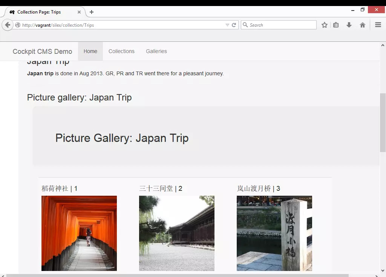386x277 pixels.
Task: Open the Galleries menu item
Action: (x=156, y=51)
